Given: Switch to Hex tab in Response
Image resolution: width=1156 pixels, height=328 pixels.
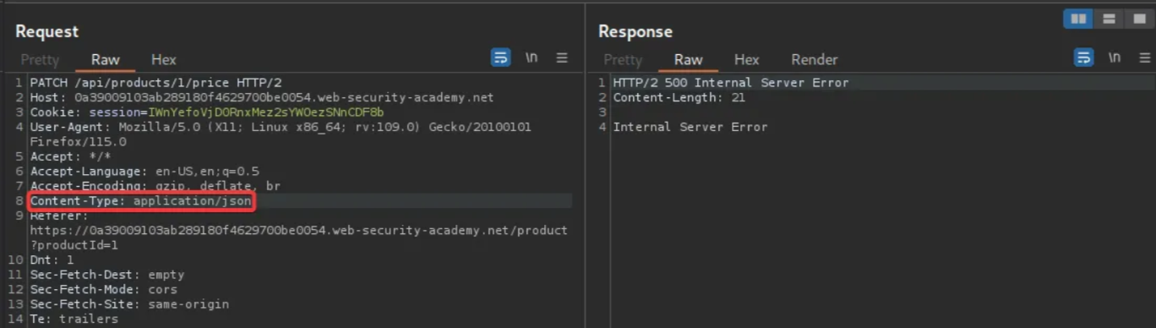Looking at the screenshot, I should coord(747,59).
